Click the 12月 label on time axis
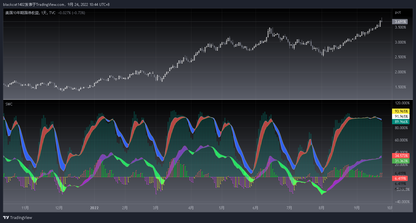This screenshot has width=416, height=223. tap(59, 208)
